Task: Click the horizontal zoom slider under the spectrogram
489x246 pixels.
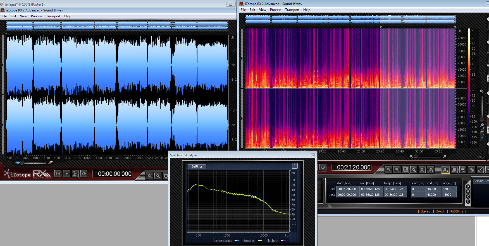Action: [x=427, y=157]
